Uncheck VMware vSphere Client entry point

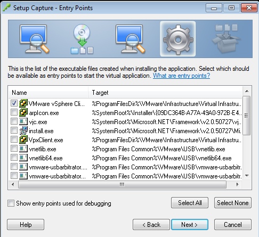coord(14,103)
